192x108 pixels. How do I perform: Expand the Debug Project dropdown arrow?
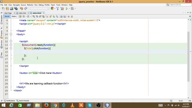(75, 8)
